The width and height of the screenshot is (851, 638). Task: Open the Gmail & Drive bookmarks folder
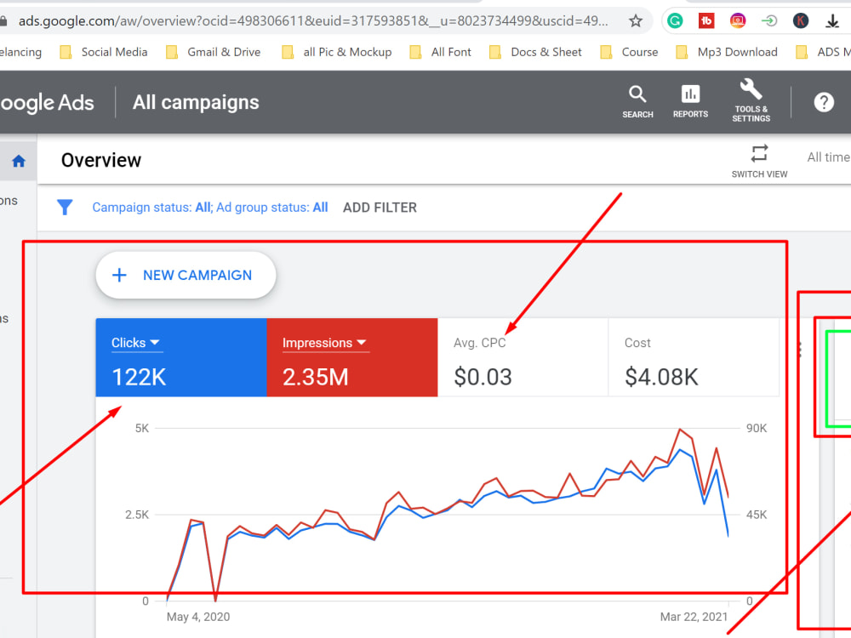(214, 52)
